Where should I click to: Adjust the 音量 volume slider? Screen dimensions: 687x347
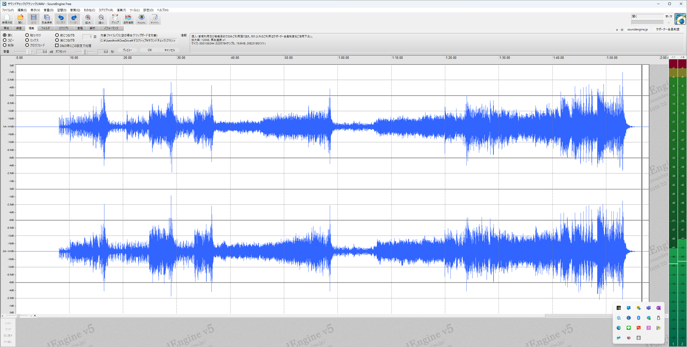point(24,52)
